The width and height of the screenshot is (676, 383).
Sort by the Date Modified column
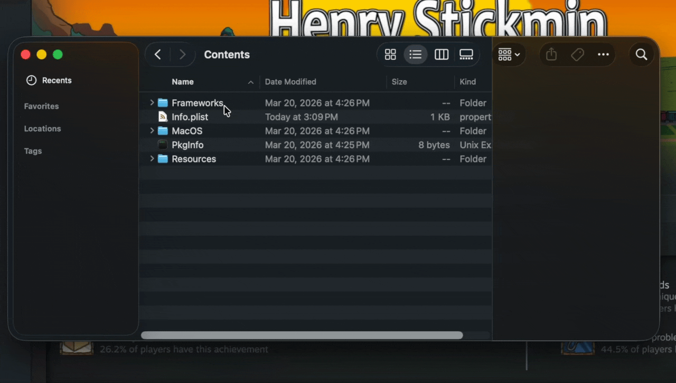click(x=290, y=82)
